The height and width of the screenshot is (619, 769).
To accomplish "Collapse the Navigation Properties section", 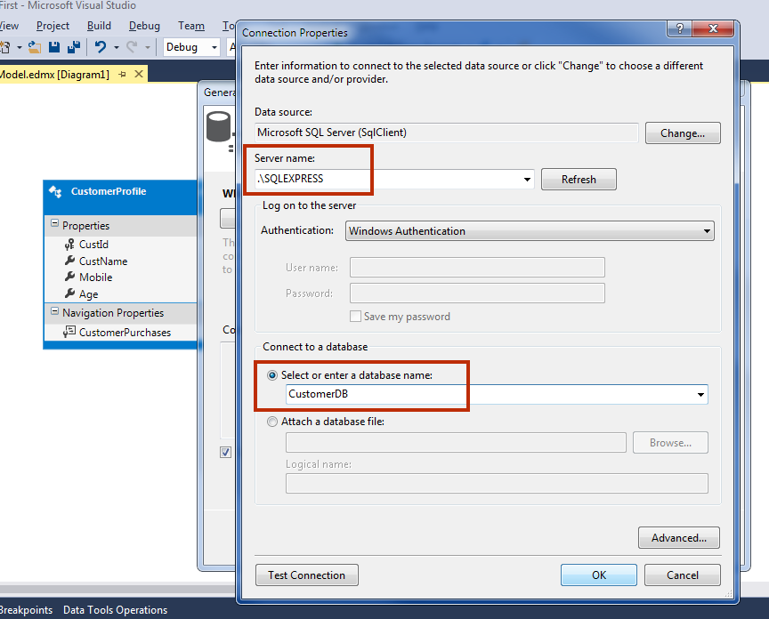I will tap(54, 311).
